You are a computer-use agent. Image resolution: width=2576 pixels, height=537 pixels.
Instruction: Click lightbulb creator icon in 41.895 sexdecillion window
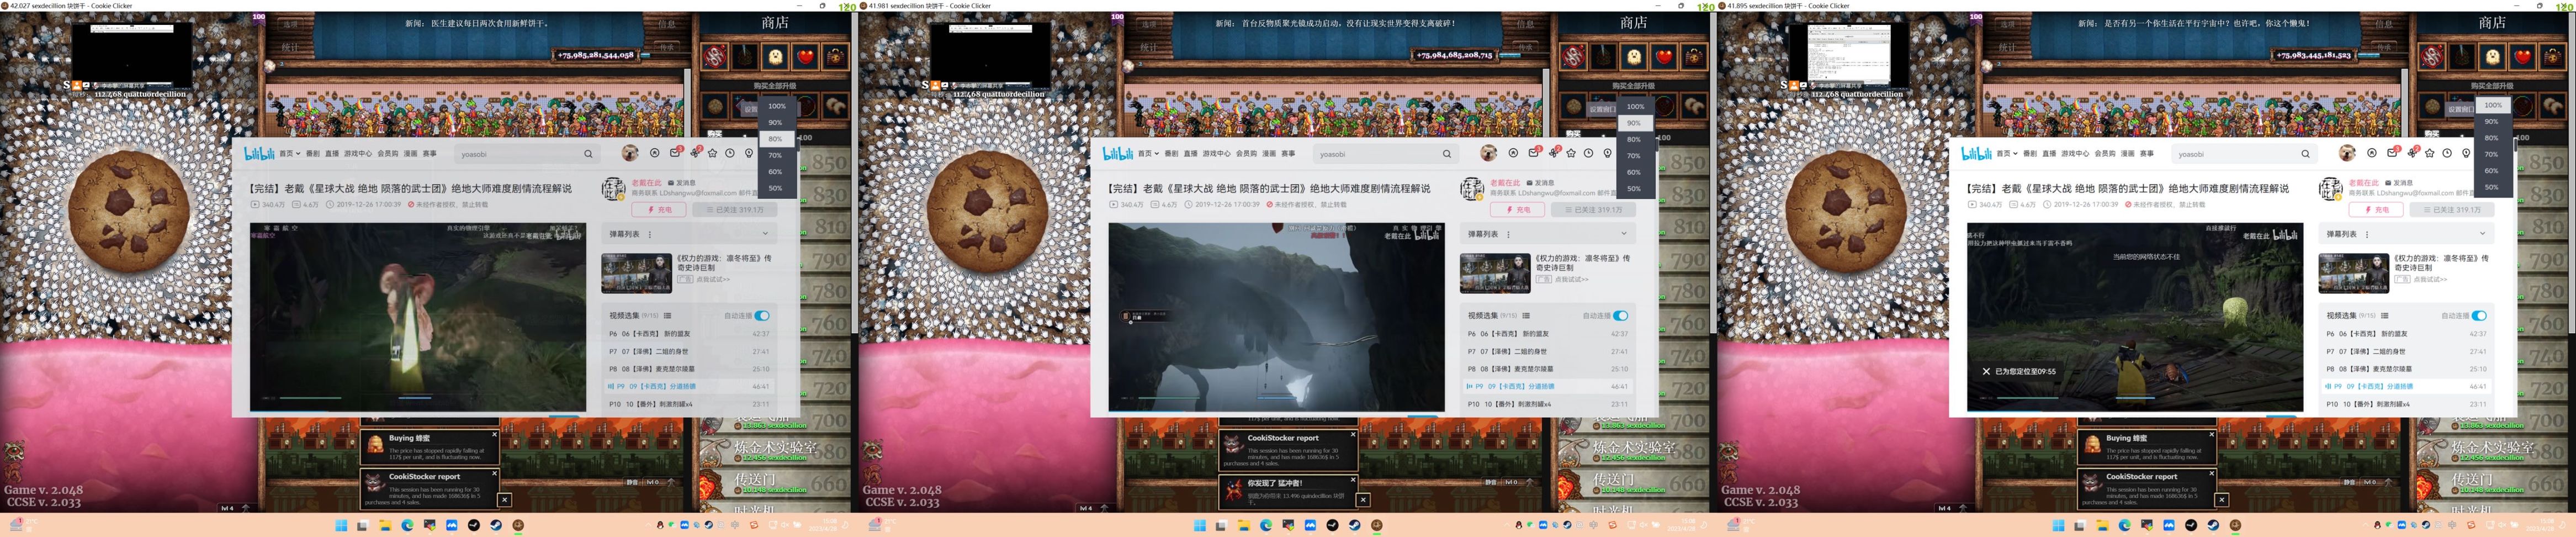pos(2466,153)
